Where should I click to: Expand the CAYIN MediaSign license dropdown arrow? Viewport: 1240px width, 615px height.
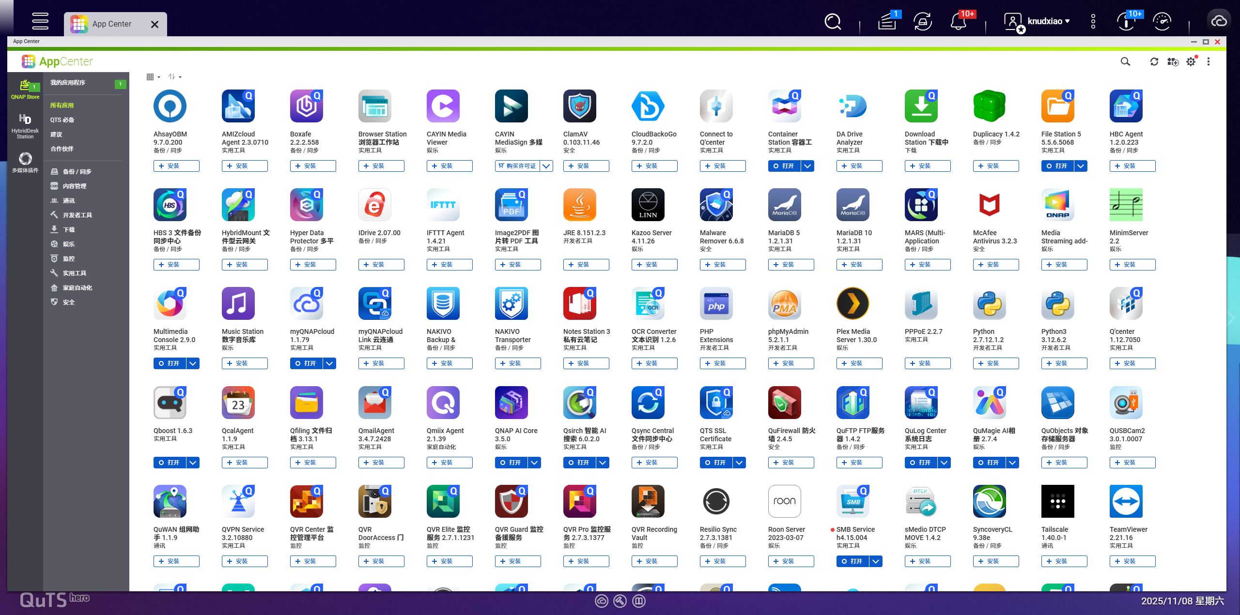coord(546,166)
